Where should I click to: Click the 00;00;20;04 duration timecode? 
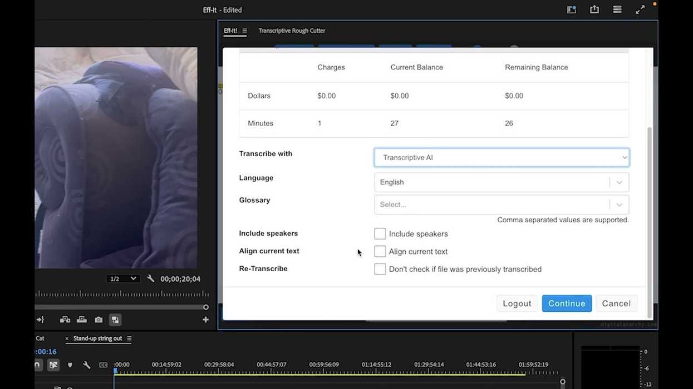pos(180,279)
